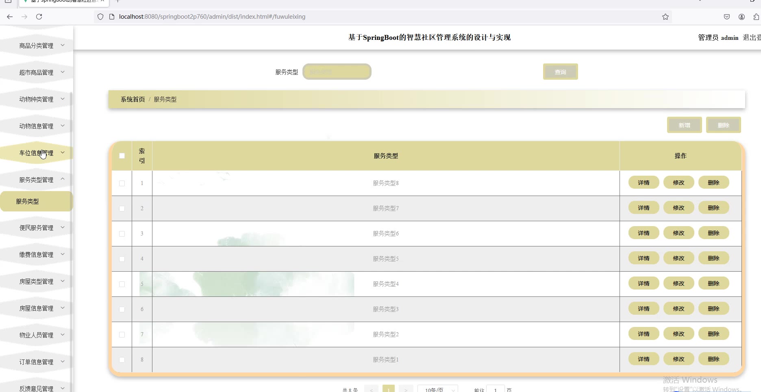Click 删除 for row 服务类型3
The width and height of the screenshot is (761, 392).
pyautogui.click(x=714, y=309)
